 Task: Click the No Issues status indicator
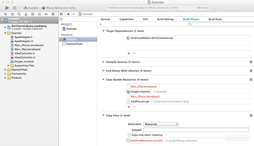coord(202,8)
